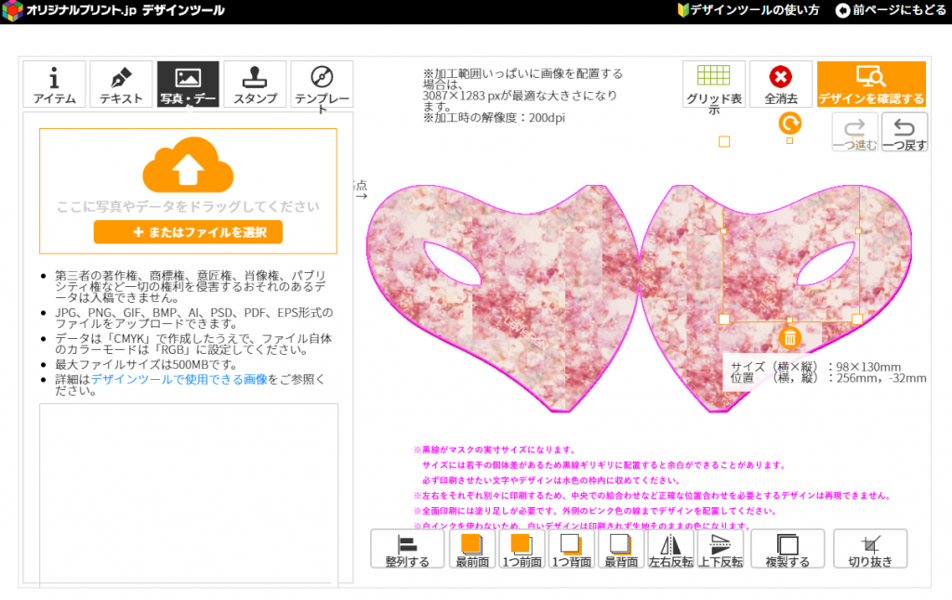Select the 写真・データ photo tab

pos(188,84)
